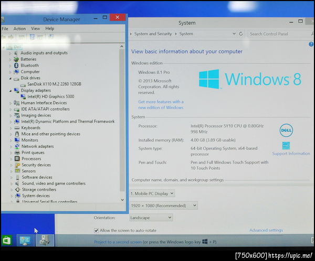Click the Disk drives category icon
This screenshot has height=261, width=315.
pyautogui.click(x=16, y=78)
